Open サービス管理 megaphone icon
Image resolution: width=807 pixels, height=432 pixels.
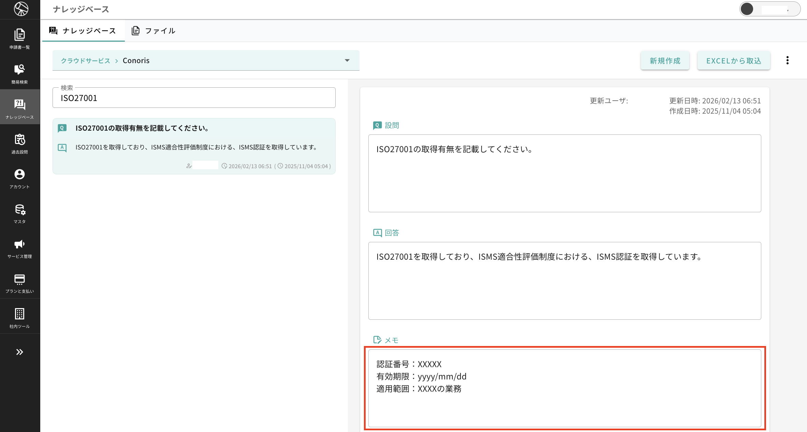(x=20, y=248)
